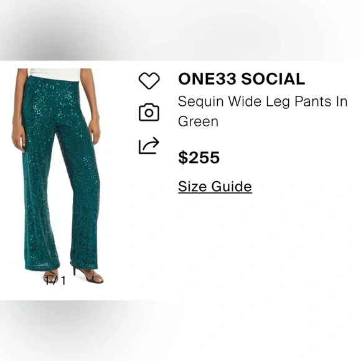361x361 pixels.
Task: Click the word Green in product name
Action: pyautogui.click(x=198, y=121)
